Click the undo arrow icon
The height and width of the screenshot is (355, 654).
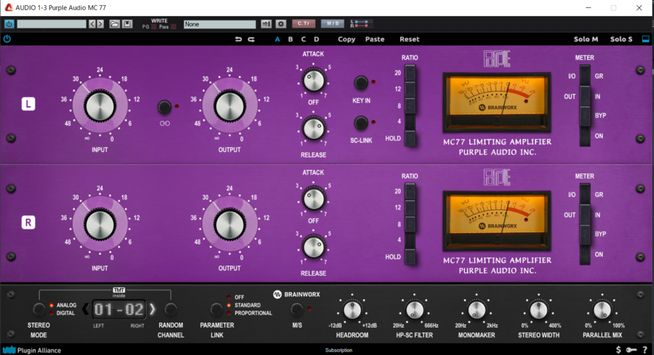pos(239,39)
